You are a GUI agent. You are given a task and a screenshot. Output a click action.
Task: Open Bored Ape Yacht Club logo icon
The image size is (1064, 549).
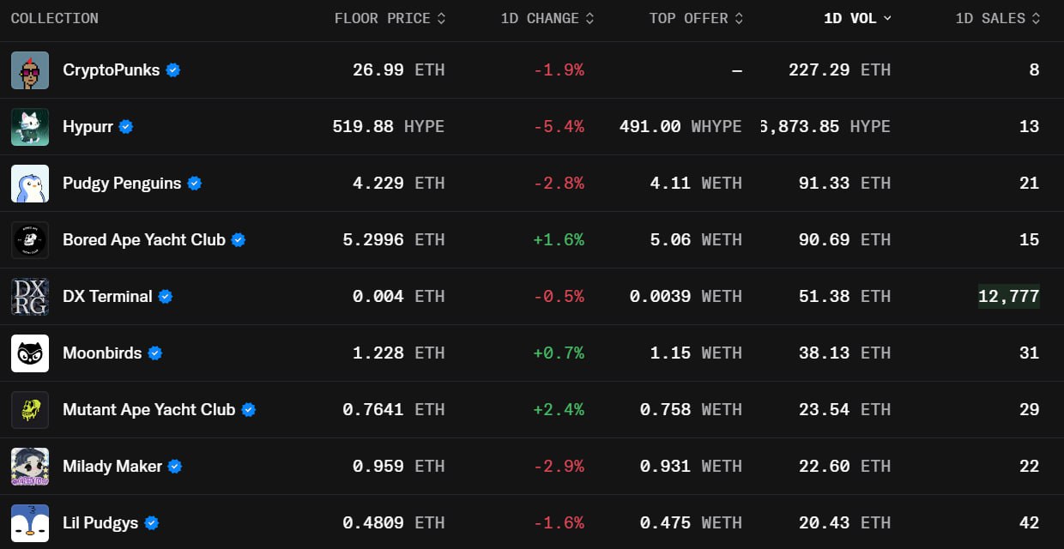(30, 240)
